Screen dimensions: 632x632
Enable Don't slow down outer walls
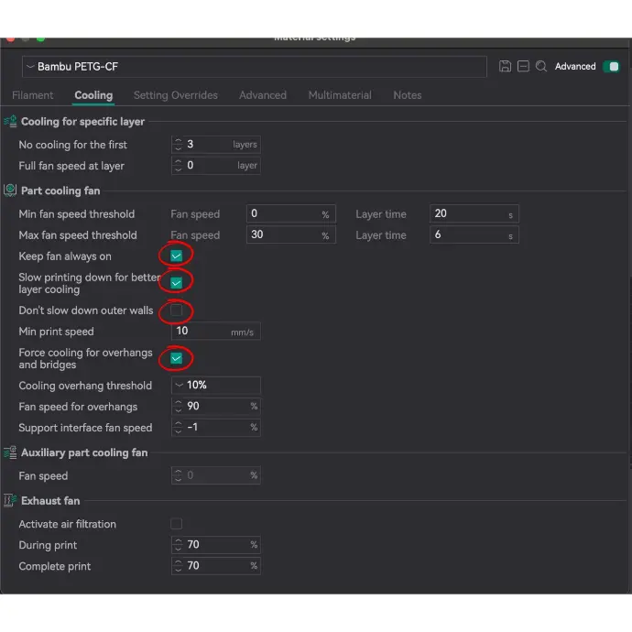point(177,311)
